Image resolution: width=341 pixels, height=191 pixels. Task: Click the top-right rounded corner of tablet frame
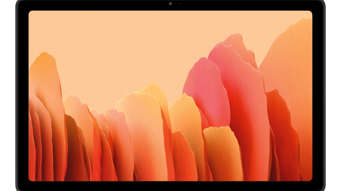[321, 3]
